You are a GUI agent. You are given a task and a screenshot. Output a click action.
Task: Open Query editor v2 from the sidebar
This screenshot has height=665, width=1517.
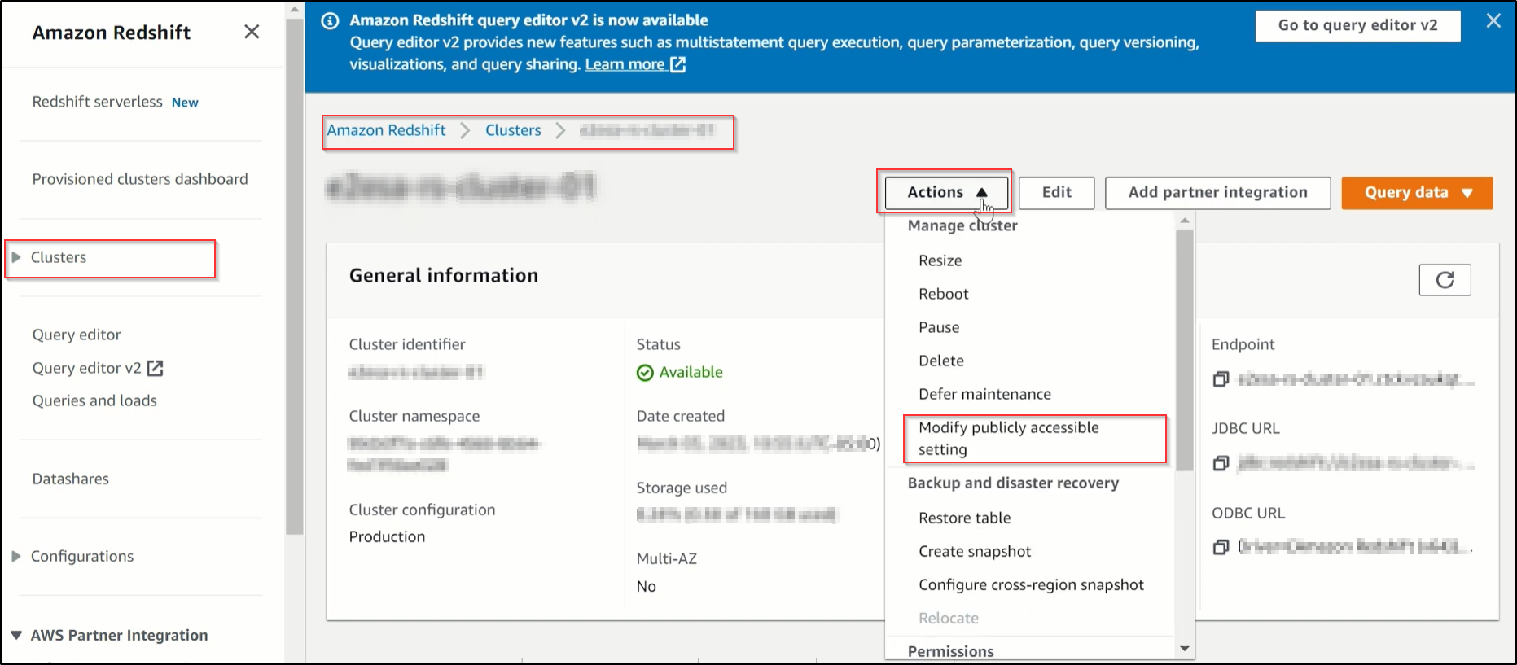[87, 368]
